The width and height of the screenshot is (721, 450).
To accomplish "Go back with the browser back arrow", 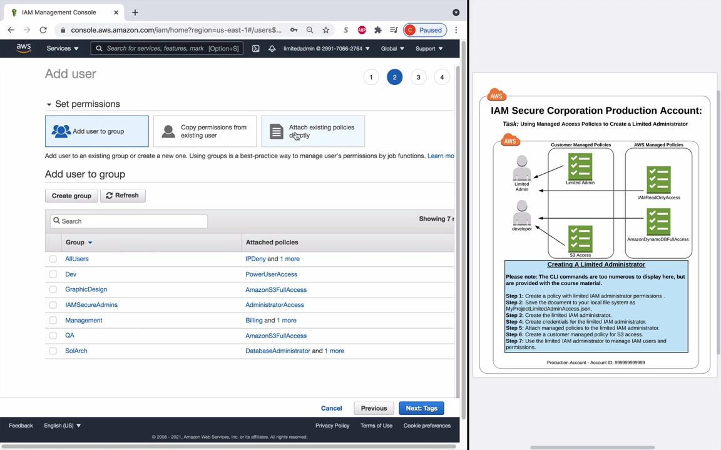I will 11,30.
